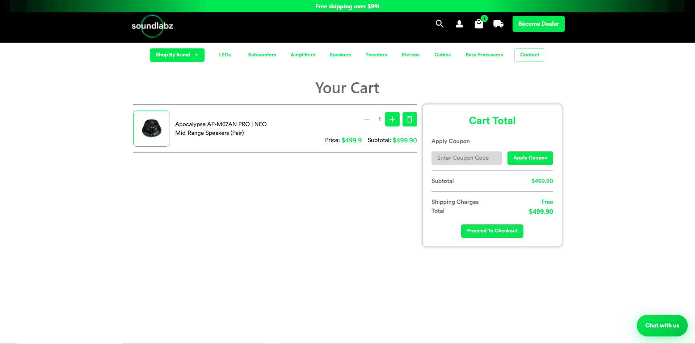Decrease quantity with the minus icon
The width and height of the screenshot is (695, 344).
pyautogui.click(x=367, y=119)
